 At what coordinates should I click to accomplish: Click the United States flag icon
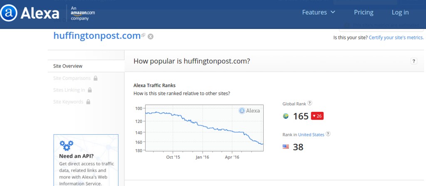(286, 147)
